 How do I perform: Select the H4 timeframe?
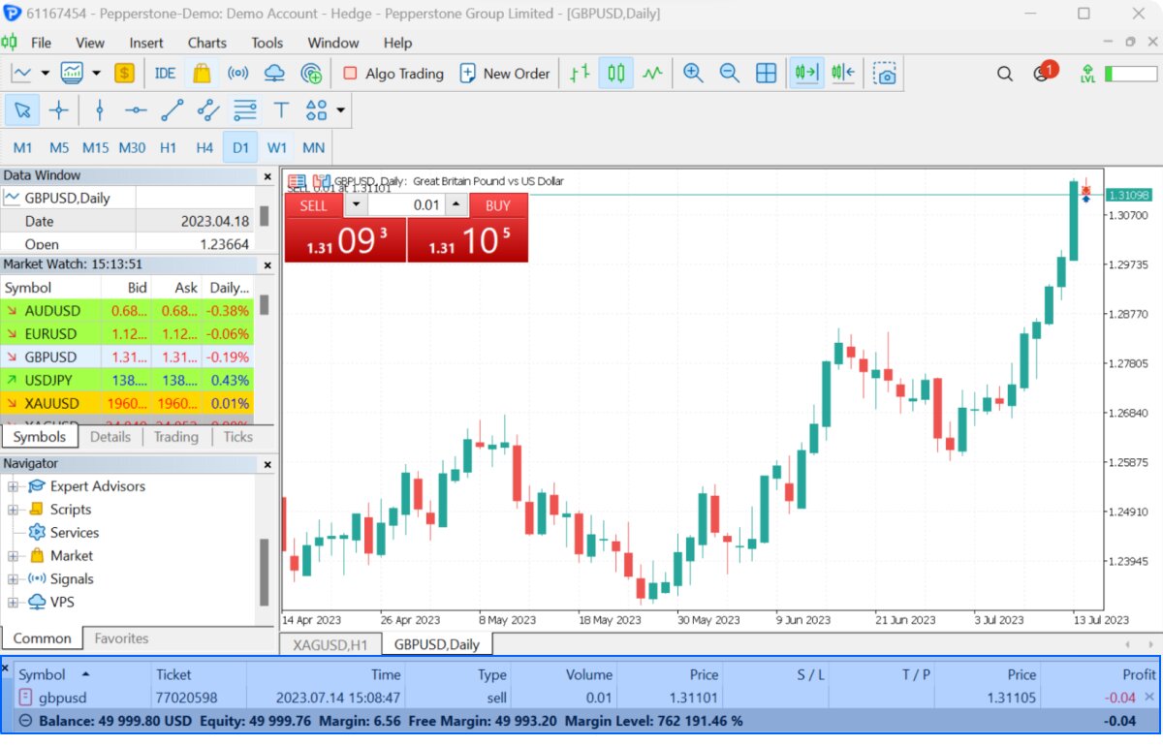(x=204, y=147)
